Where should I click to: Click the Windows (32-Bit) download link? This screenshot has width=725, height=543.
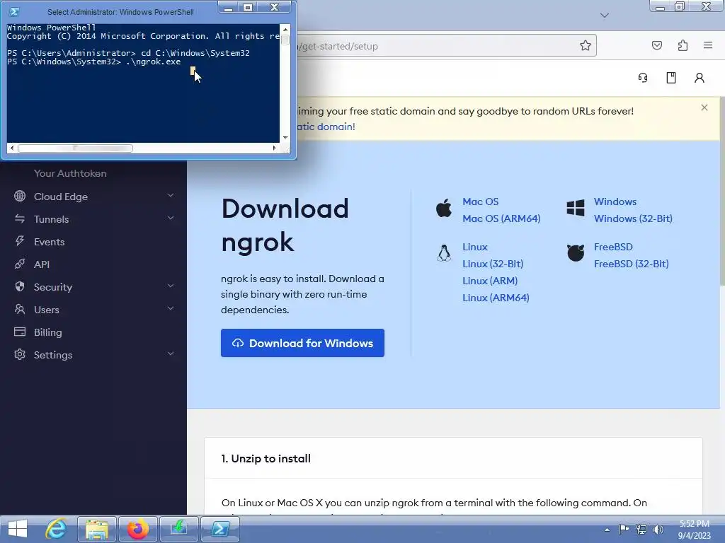[x=633, y=218]
